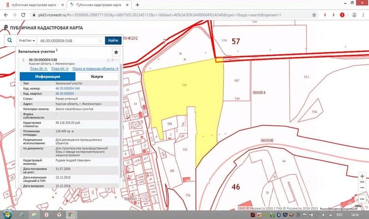369x219 pixels.
Task: Open the План КК link
Action: [60, 69]
